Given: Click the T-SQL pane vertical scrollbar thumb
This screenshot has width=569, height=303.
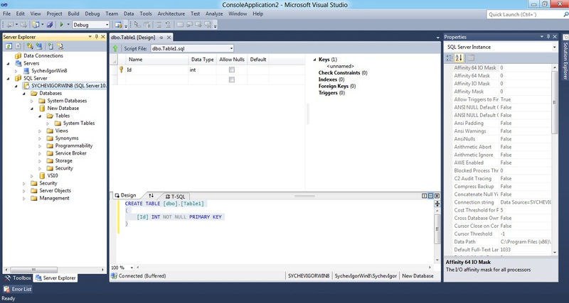Looking at the screenshot, I should [x=437, y=228].
